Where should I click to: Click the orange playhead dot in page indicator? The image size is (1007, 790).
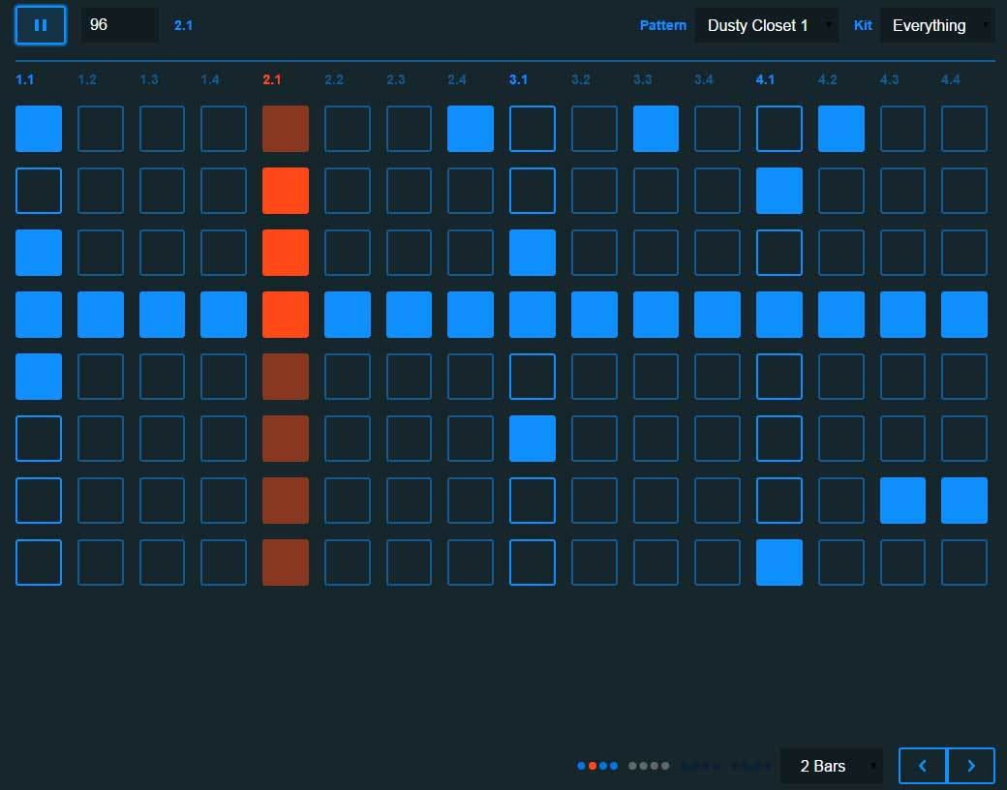(593, 766)
